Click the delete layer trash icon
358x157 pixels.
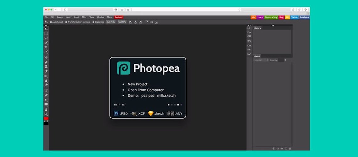tap(290, 148)
